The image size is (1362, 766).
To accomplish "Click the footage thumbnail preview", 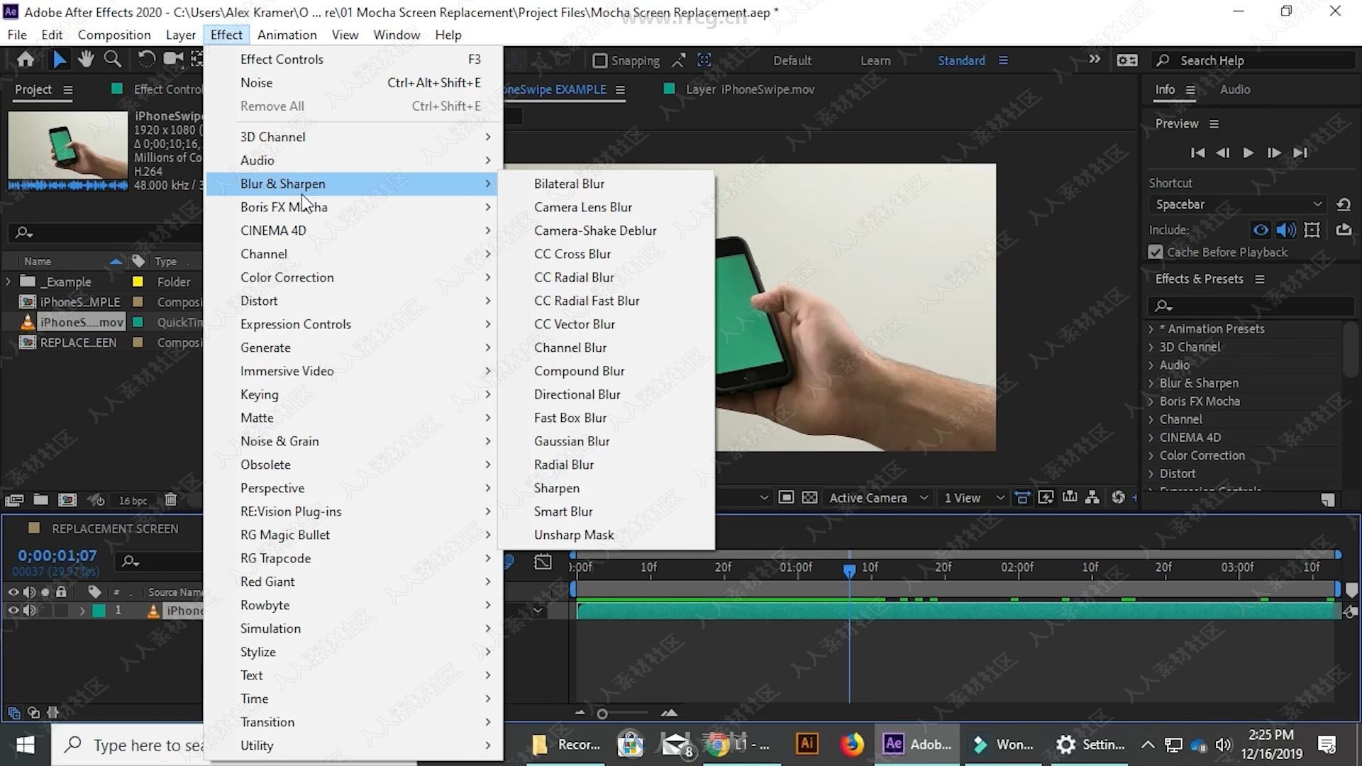I will tap(68, 145).
